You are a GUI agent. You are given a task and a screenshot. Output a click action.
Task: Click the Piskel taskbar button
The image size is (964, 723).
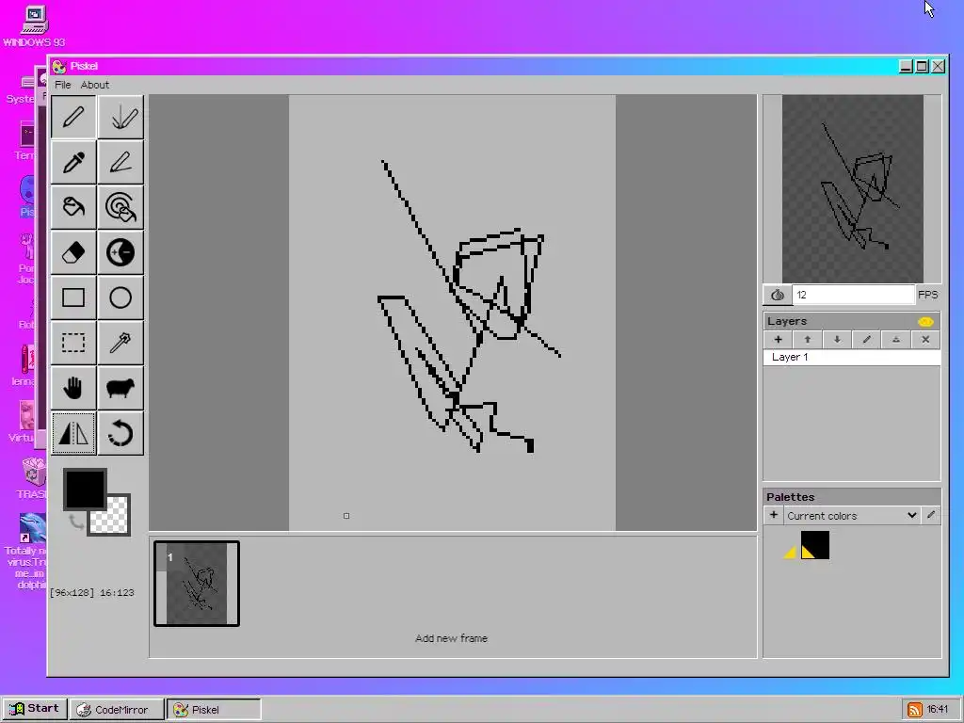click(214, 710)
